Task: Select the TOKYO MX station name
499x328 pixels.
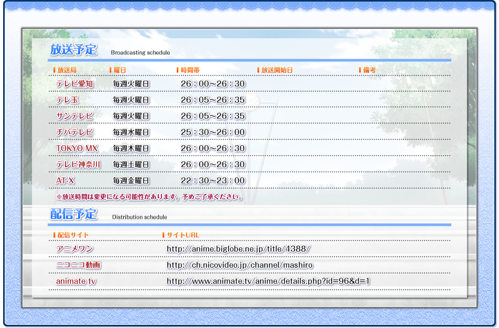Action: (77, 149)
